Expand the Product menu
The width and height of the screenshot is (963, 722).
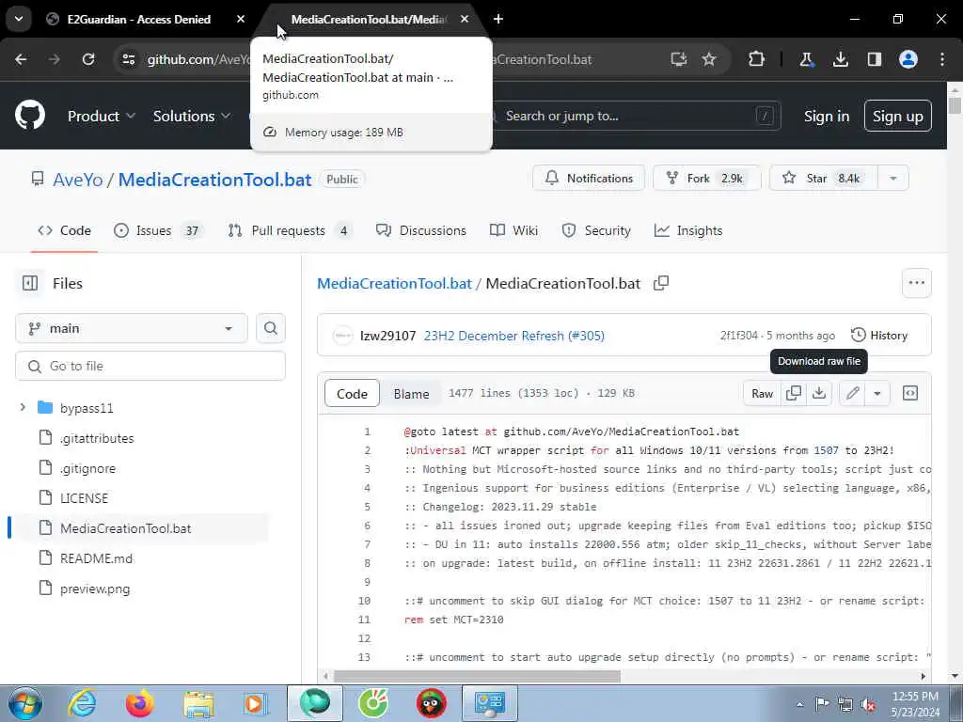click(x=102, y=116)
